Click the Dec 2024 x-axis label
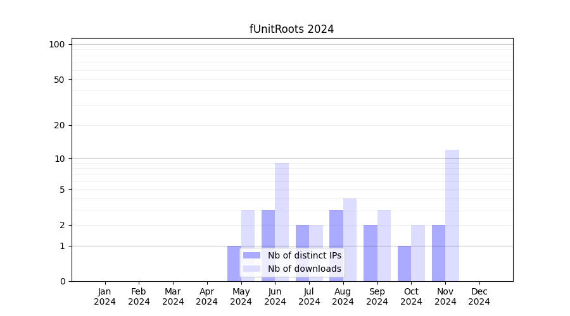The image size is (570, 316). click(x=479, y=296)
